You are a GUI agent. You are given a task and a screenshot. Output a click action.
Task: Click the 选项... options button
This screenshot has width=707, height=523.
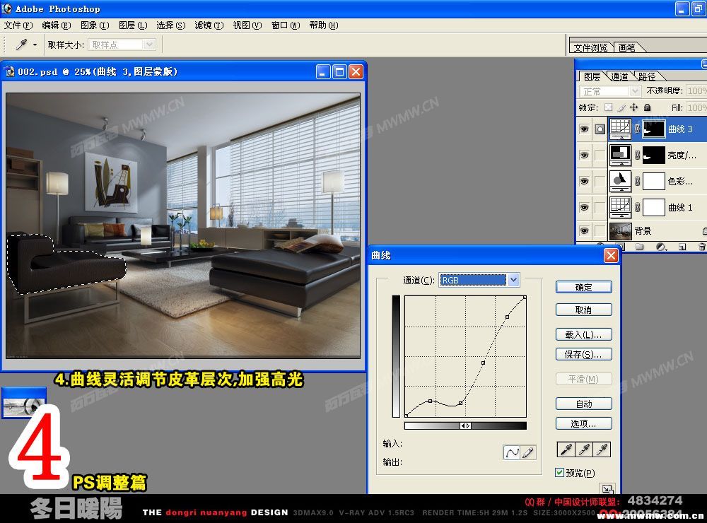[x=583, y=424]
